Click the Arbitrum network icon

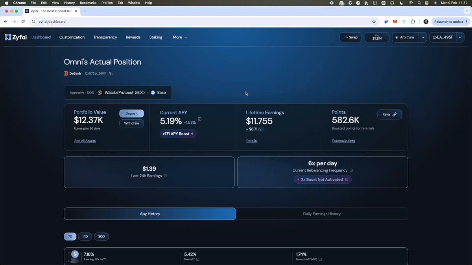(x=397, y=37)
